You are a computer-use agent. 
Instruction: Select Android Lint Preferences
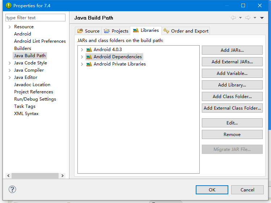tap(40, 41)
